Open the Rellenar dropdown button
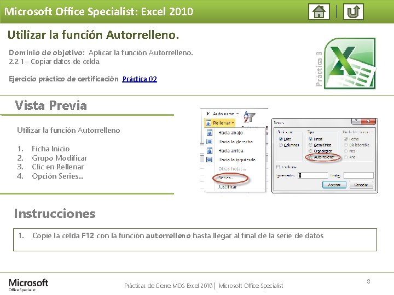 [220, 123]
